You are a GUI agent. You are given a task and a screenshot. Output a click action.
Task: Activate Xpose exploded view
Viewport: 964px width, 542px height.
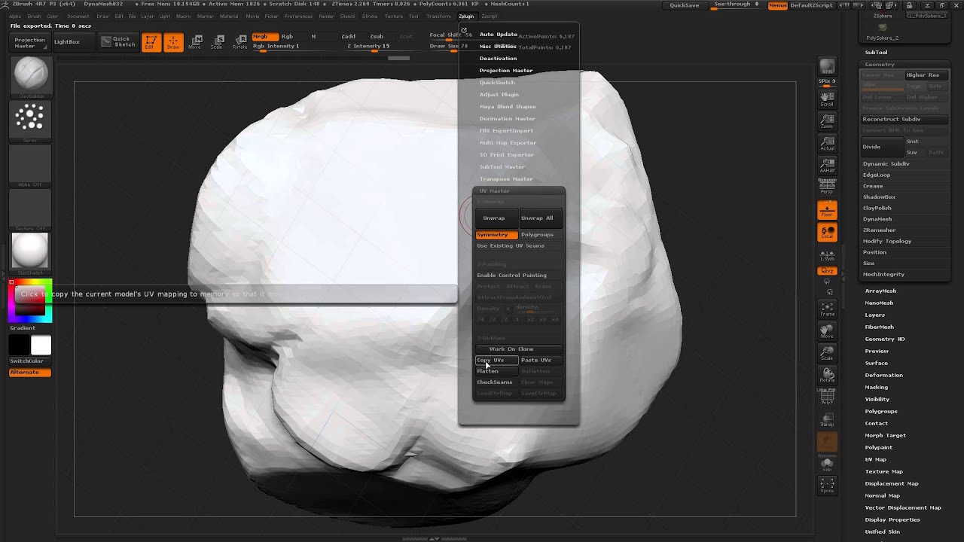tap(827, 486)
